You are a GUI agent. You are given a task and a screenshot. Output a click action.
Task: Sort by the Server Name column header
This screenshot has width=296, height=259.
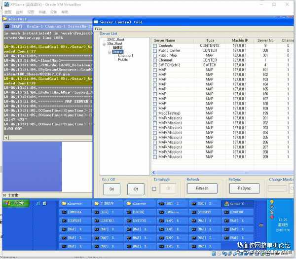click(173, 40)
